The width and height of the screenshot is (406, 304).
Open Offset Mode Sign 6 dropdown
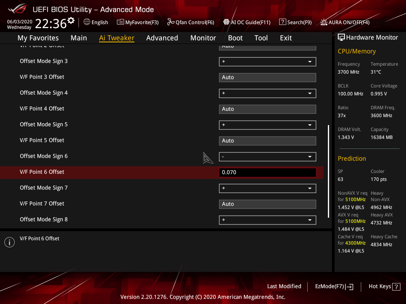coord(268,157)
